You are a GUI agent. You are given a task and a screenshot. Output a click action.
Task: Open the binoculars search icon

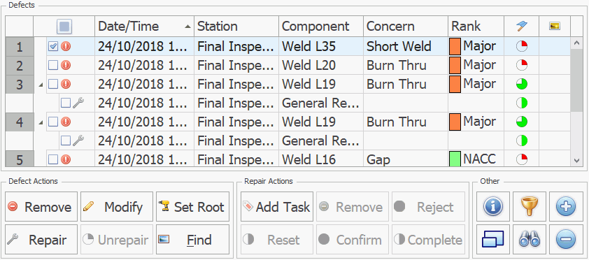click(530, 239)
